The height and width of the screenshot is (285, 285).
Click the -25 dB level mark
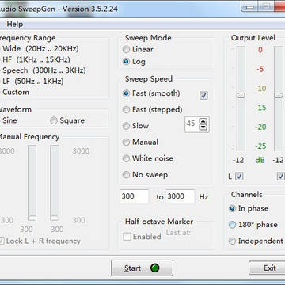pyautogui.click(x=260, y=146)
